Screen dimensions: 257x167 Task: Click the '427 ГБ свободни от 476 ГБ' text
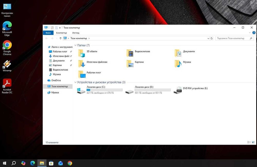click(x=100, y=93)
